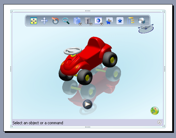Activate the Rotate tool hand-and-sphere icon

[55, 21]
